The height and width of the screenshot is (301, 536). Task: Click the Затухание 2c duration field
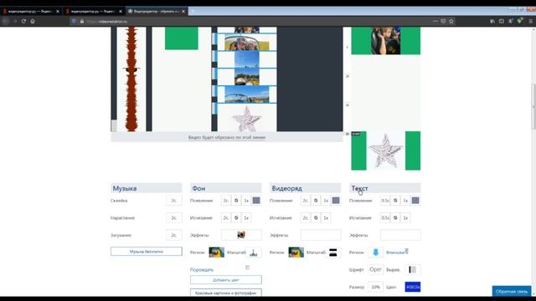[174, 235]
